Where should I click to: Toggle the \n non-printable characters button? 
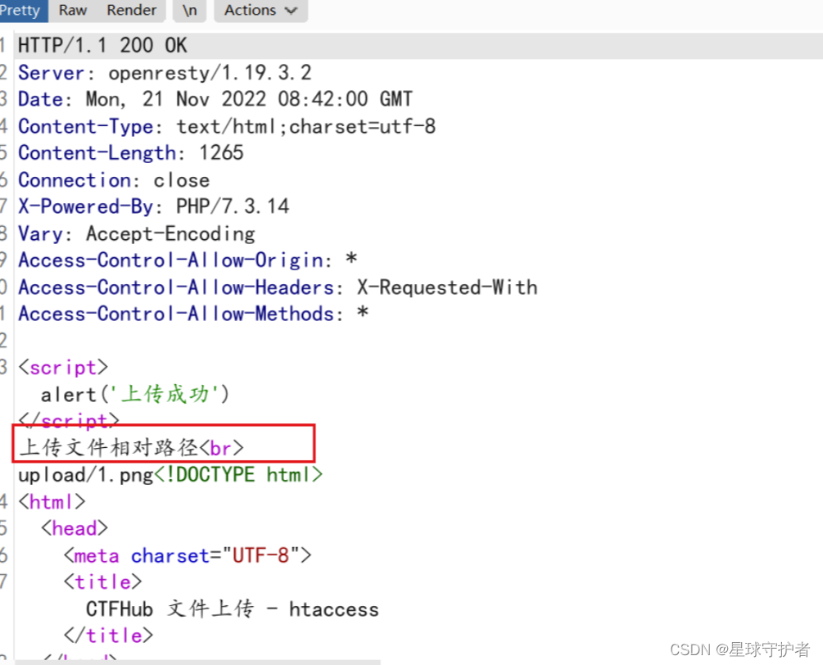click(x=189, y=10)
